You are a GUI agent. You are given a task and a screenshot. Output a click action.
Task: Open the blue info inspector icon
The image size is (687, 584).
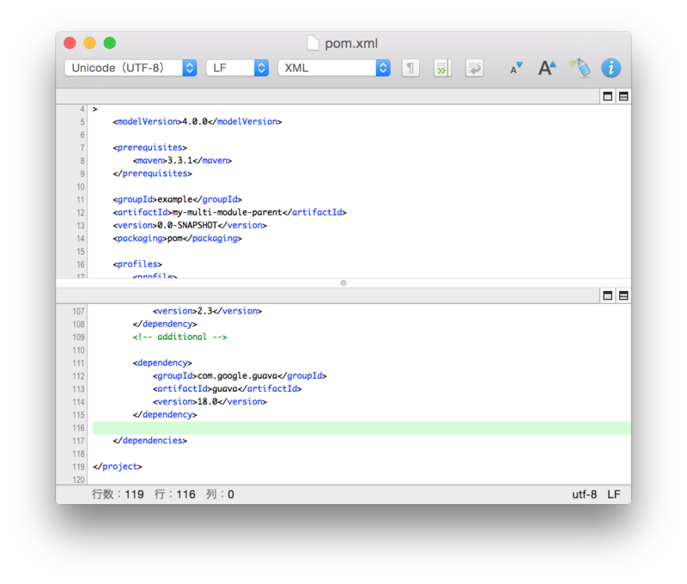pyautogui.click(x=611, y=69)
